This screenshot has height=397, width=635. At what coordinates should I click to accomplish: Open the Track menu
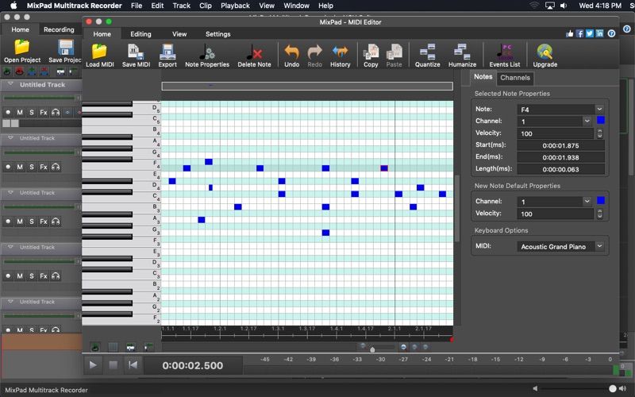click(182, 6)
